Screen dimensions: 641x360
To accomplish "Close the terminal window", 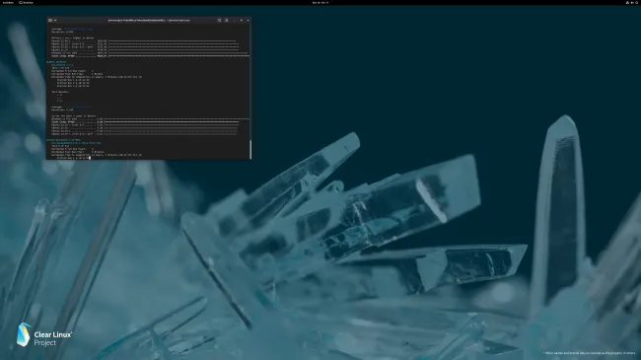I will 248,20.
